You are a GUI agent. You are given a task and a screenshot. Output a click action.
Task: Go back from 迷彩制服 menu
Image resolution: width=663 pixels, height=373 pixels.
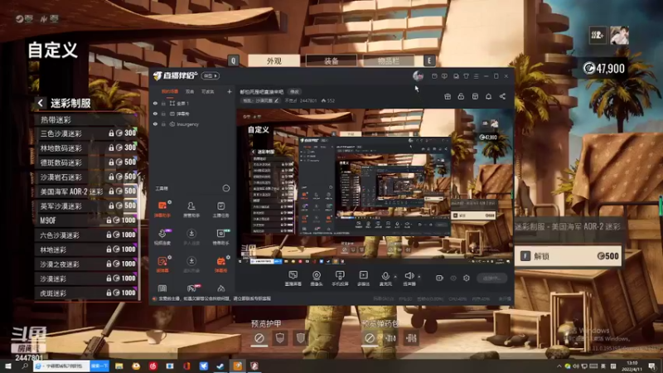tap(40, 103)
